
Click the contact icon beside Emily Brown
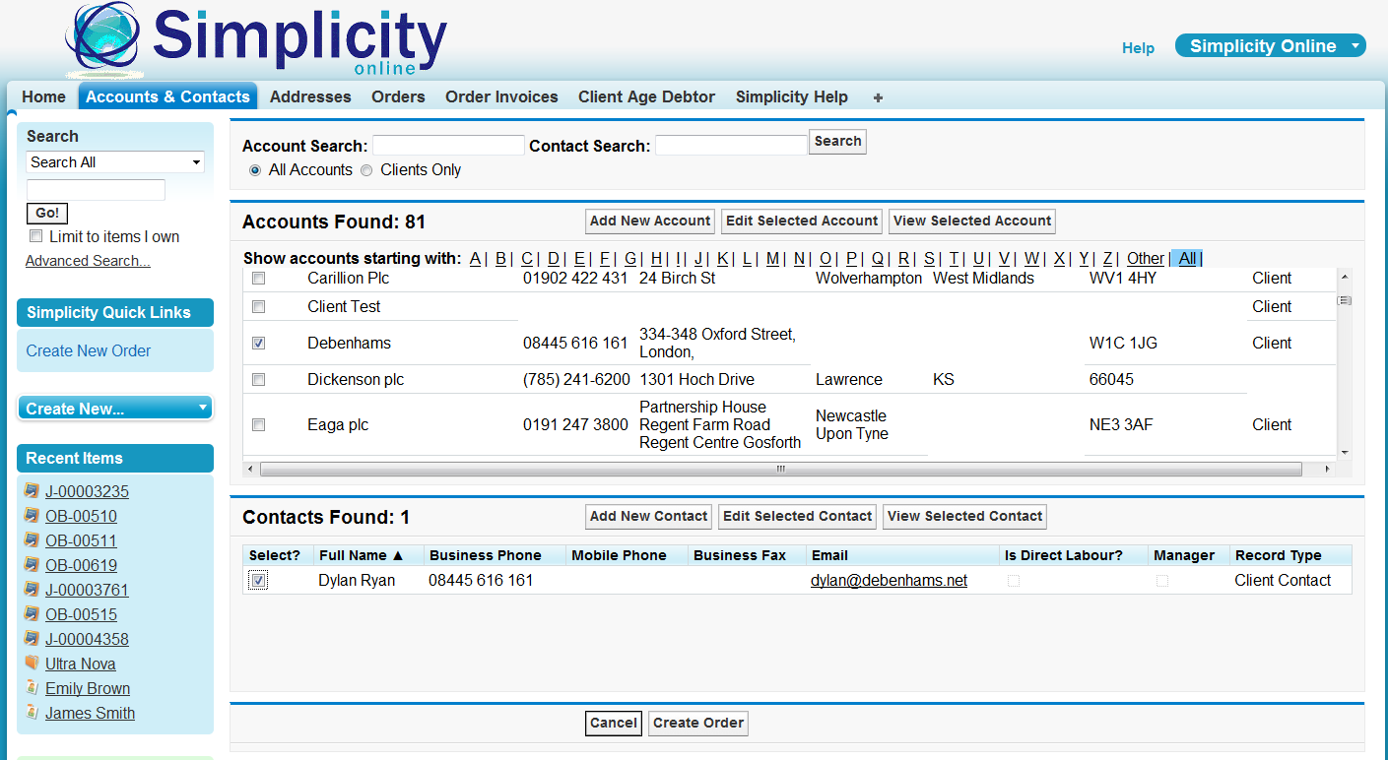tap(32, 687)
